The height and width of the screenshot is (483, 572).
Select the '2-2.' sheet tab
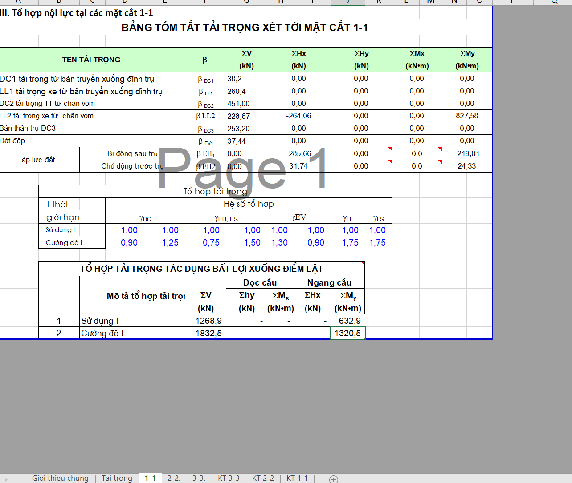click(174, 478)
